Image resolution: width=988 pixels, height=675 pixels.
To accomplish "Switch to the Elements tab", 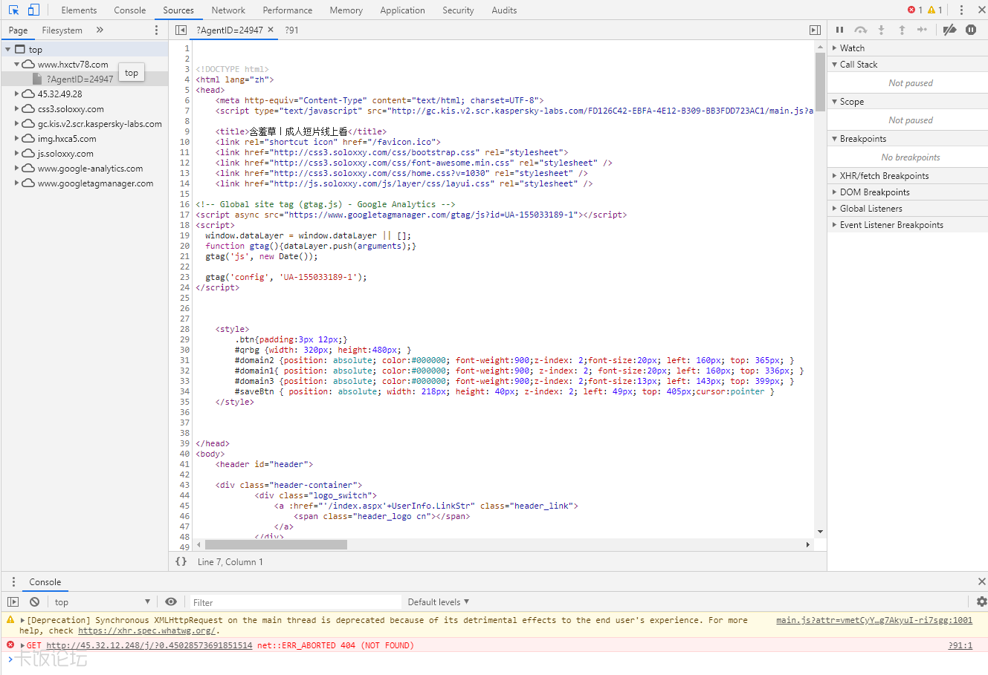I will point(79,10).
